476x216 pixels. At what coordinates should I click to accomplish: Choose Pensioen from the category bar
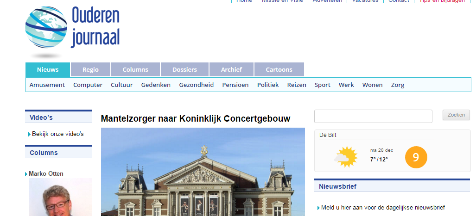pyautogui.click(x=235, y=85)
